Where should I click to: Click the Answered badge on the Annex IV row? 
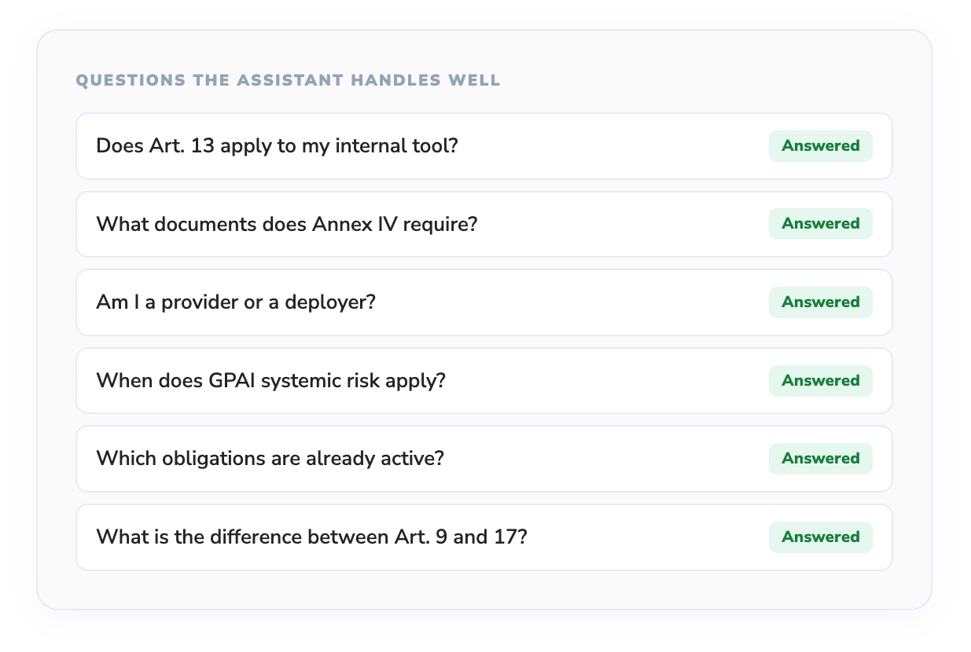[820, 224]
